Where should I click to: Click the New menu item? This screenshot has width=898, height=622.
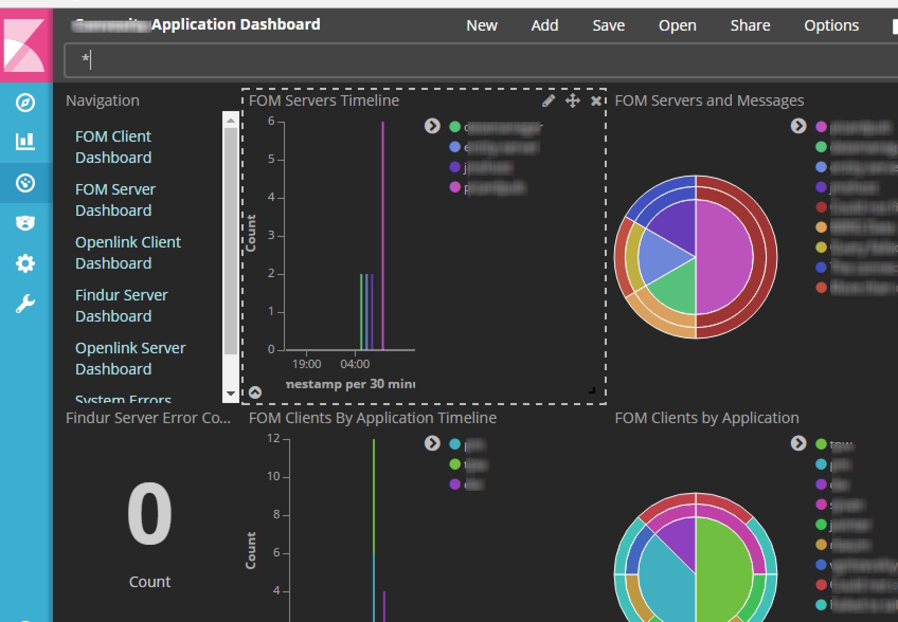click(482, 25)
